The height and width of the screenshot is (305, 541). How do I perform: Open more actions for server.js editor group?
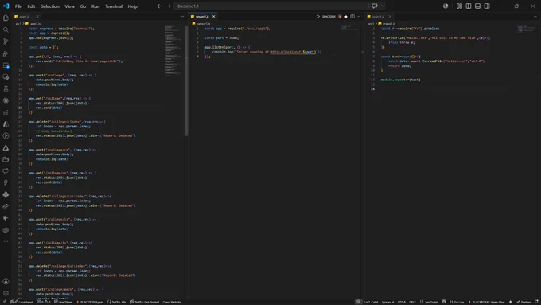pyautogui.click(x=359, y=16)
